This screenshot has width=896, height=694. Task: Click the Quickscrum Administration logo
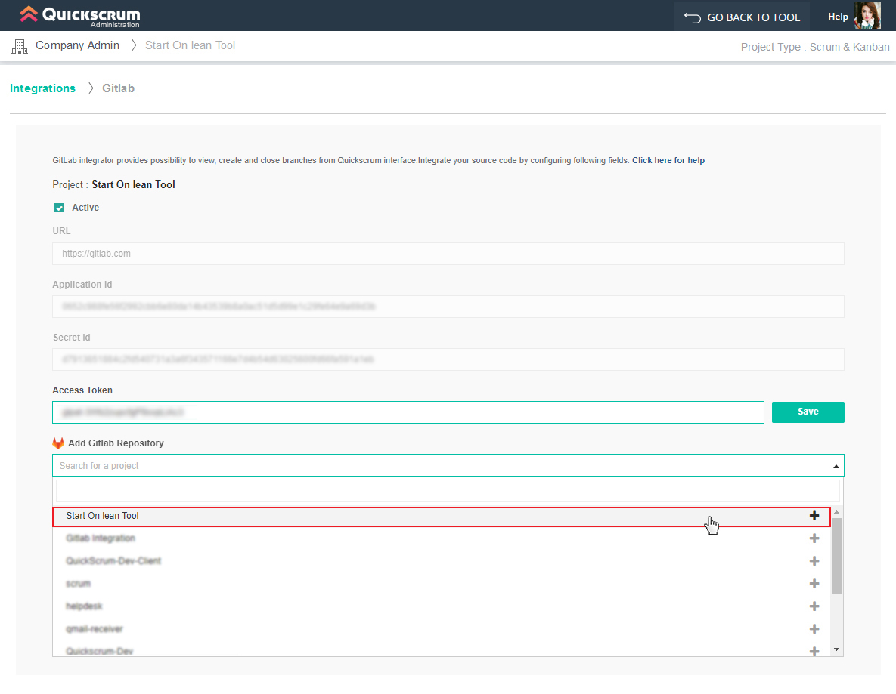[x=79, y=15]
